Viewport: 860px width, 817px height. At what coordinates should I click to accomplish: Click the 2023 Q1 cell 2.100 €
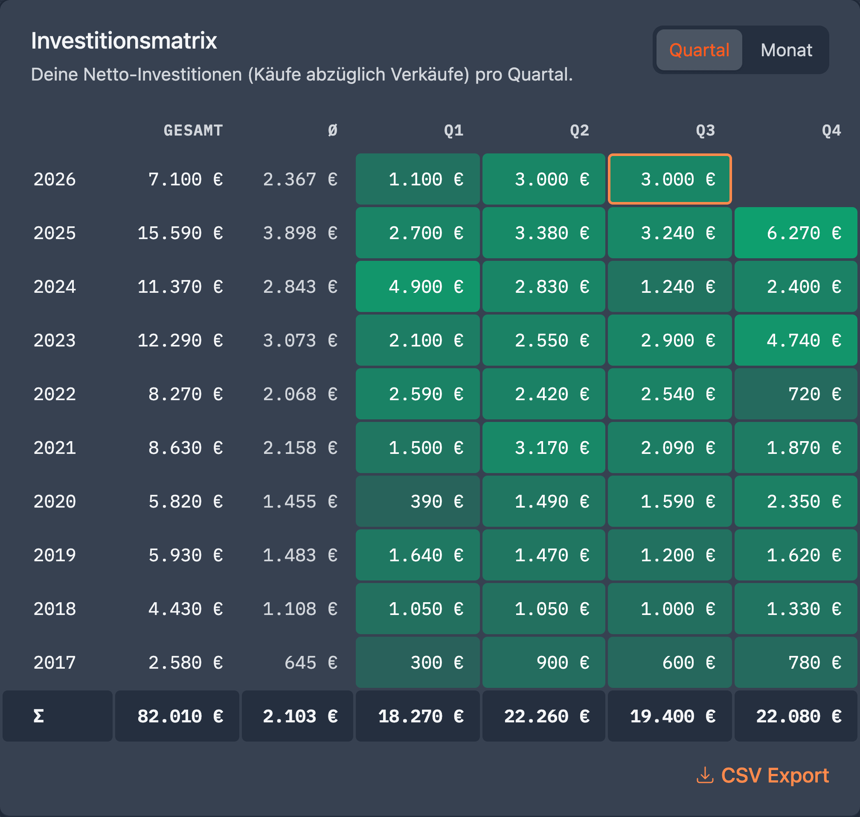pyautogui.click(x=418, y=340)
